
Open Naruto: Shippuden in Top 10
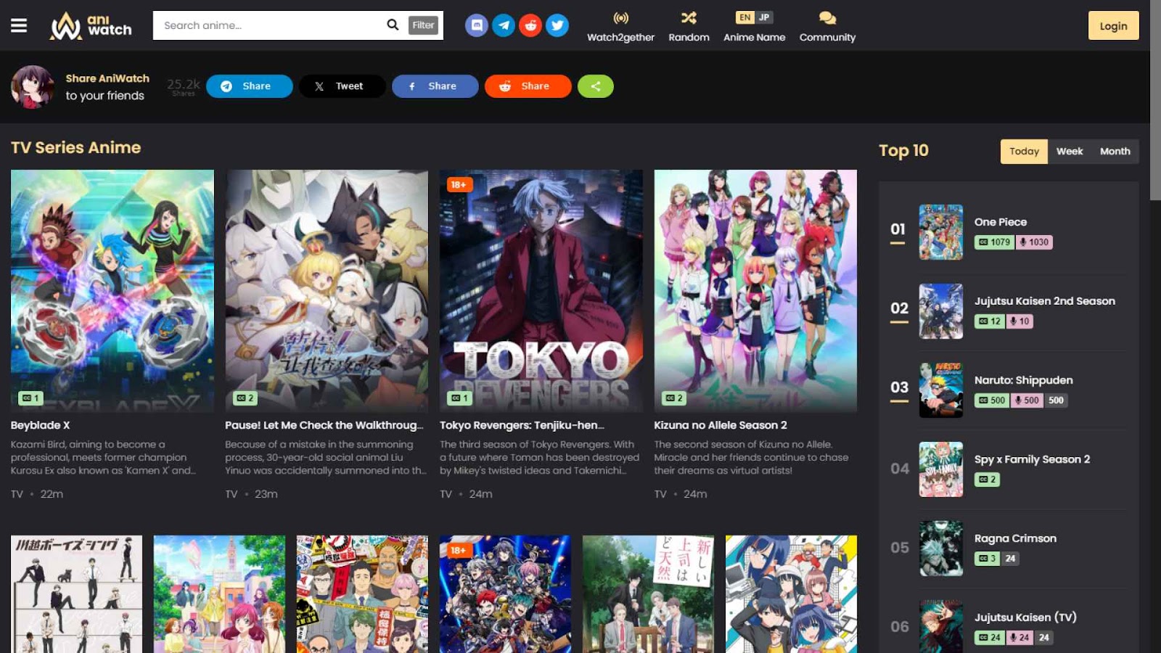[1023, 380]
